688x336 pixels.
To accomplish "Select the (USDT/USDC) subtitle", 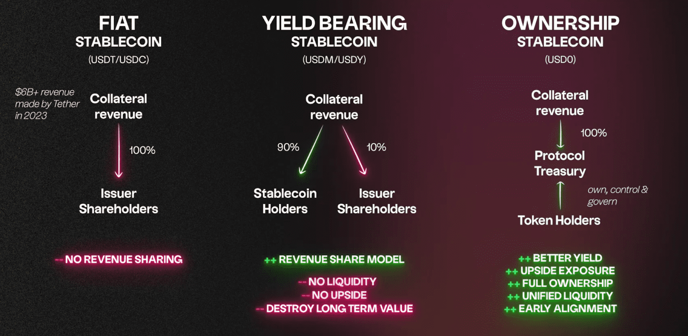I will (119, 60).
